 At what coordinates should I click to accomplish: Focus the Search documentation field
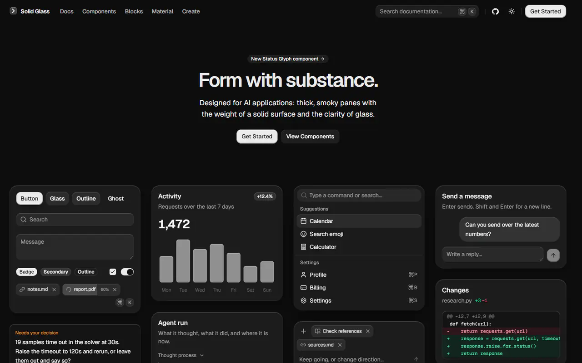[427, 11]
